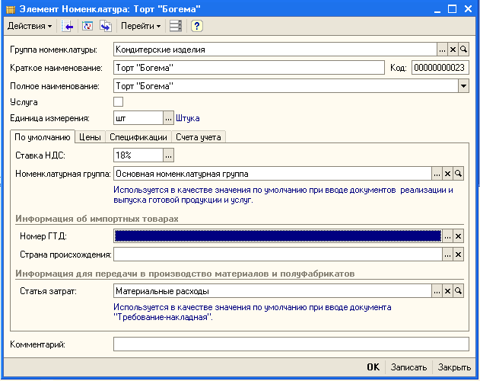
Task: Click the list settings icon in toolbar
Action: (x=176, y=26)
